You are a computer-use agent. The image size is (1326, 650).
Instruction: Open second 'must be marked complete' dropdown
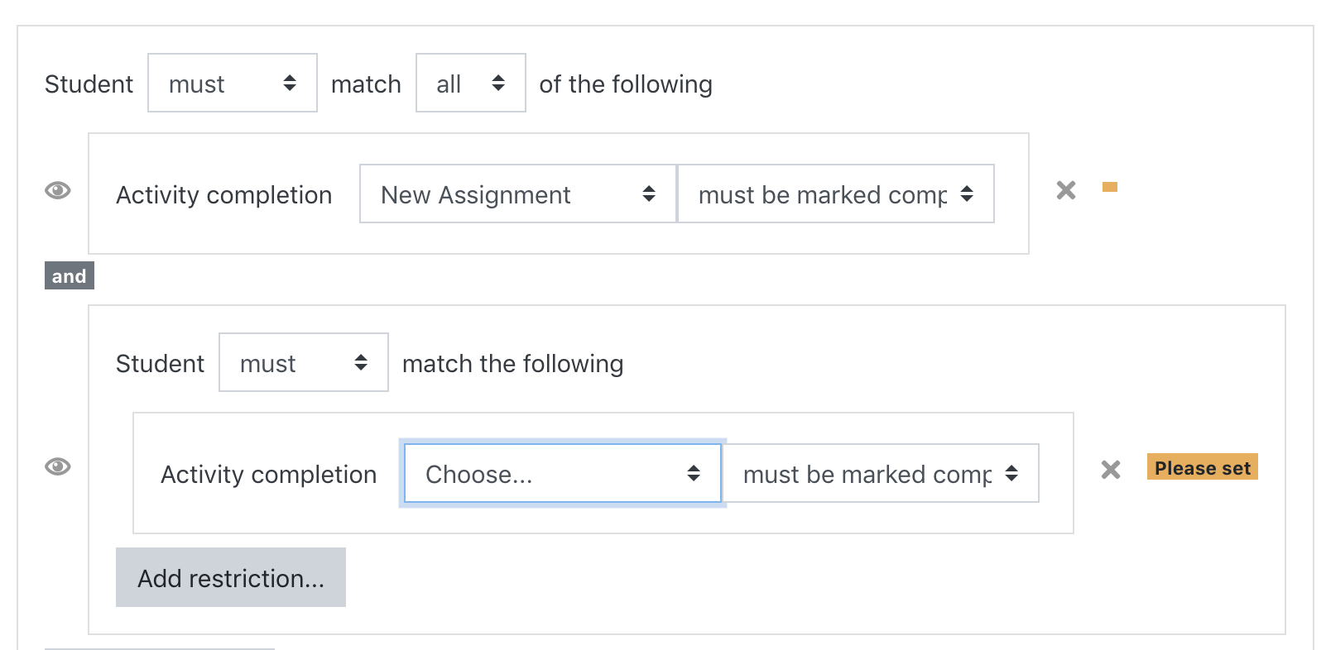tap(881, 473)
